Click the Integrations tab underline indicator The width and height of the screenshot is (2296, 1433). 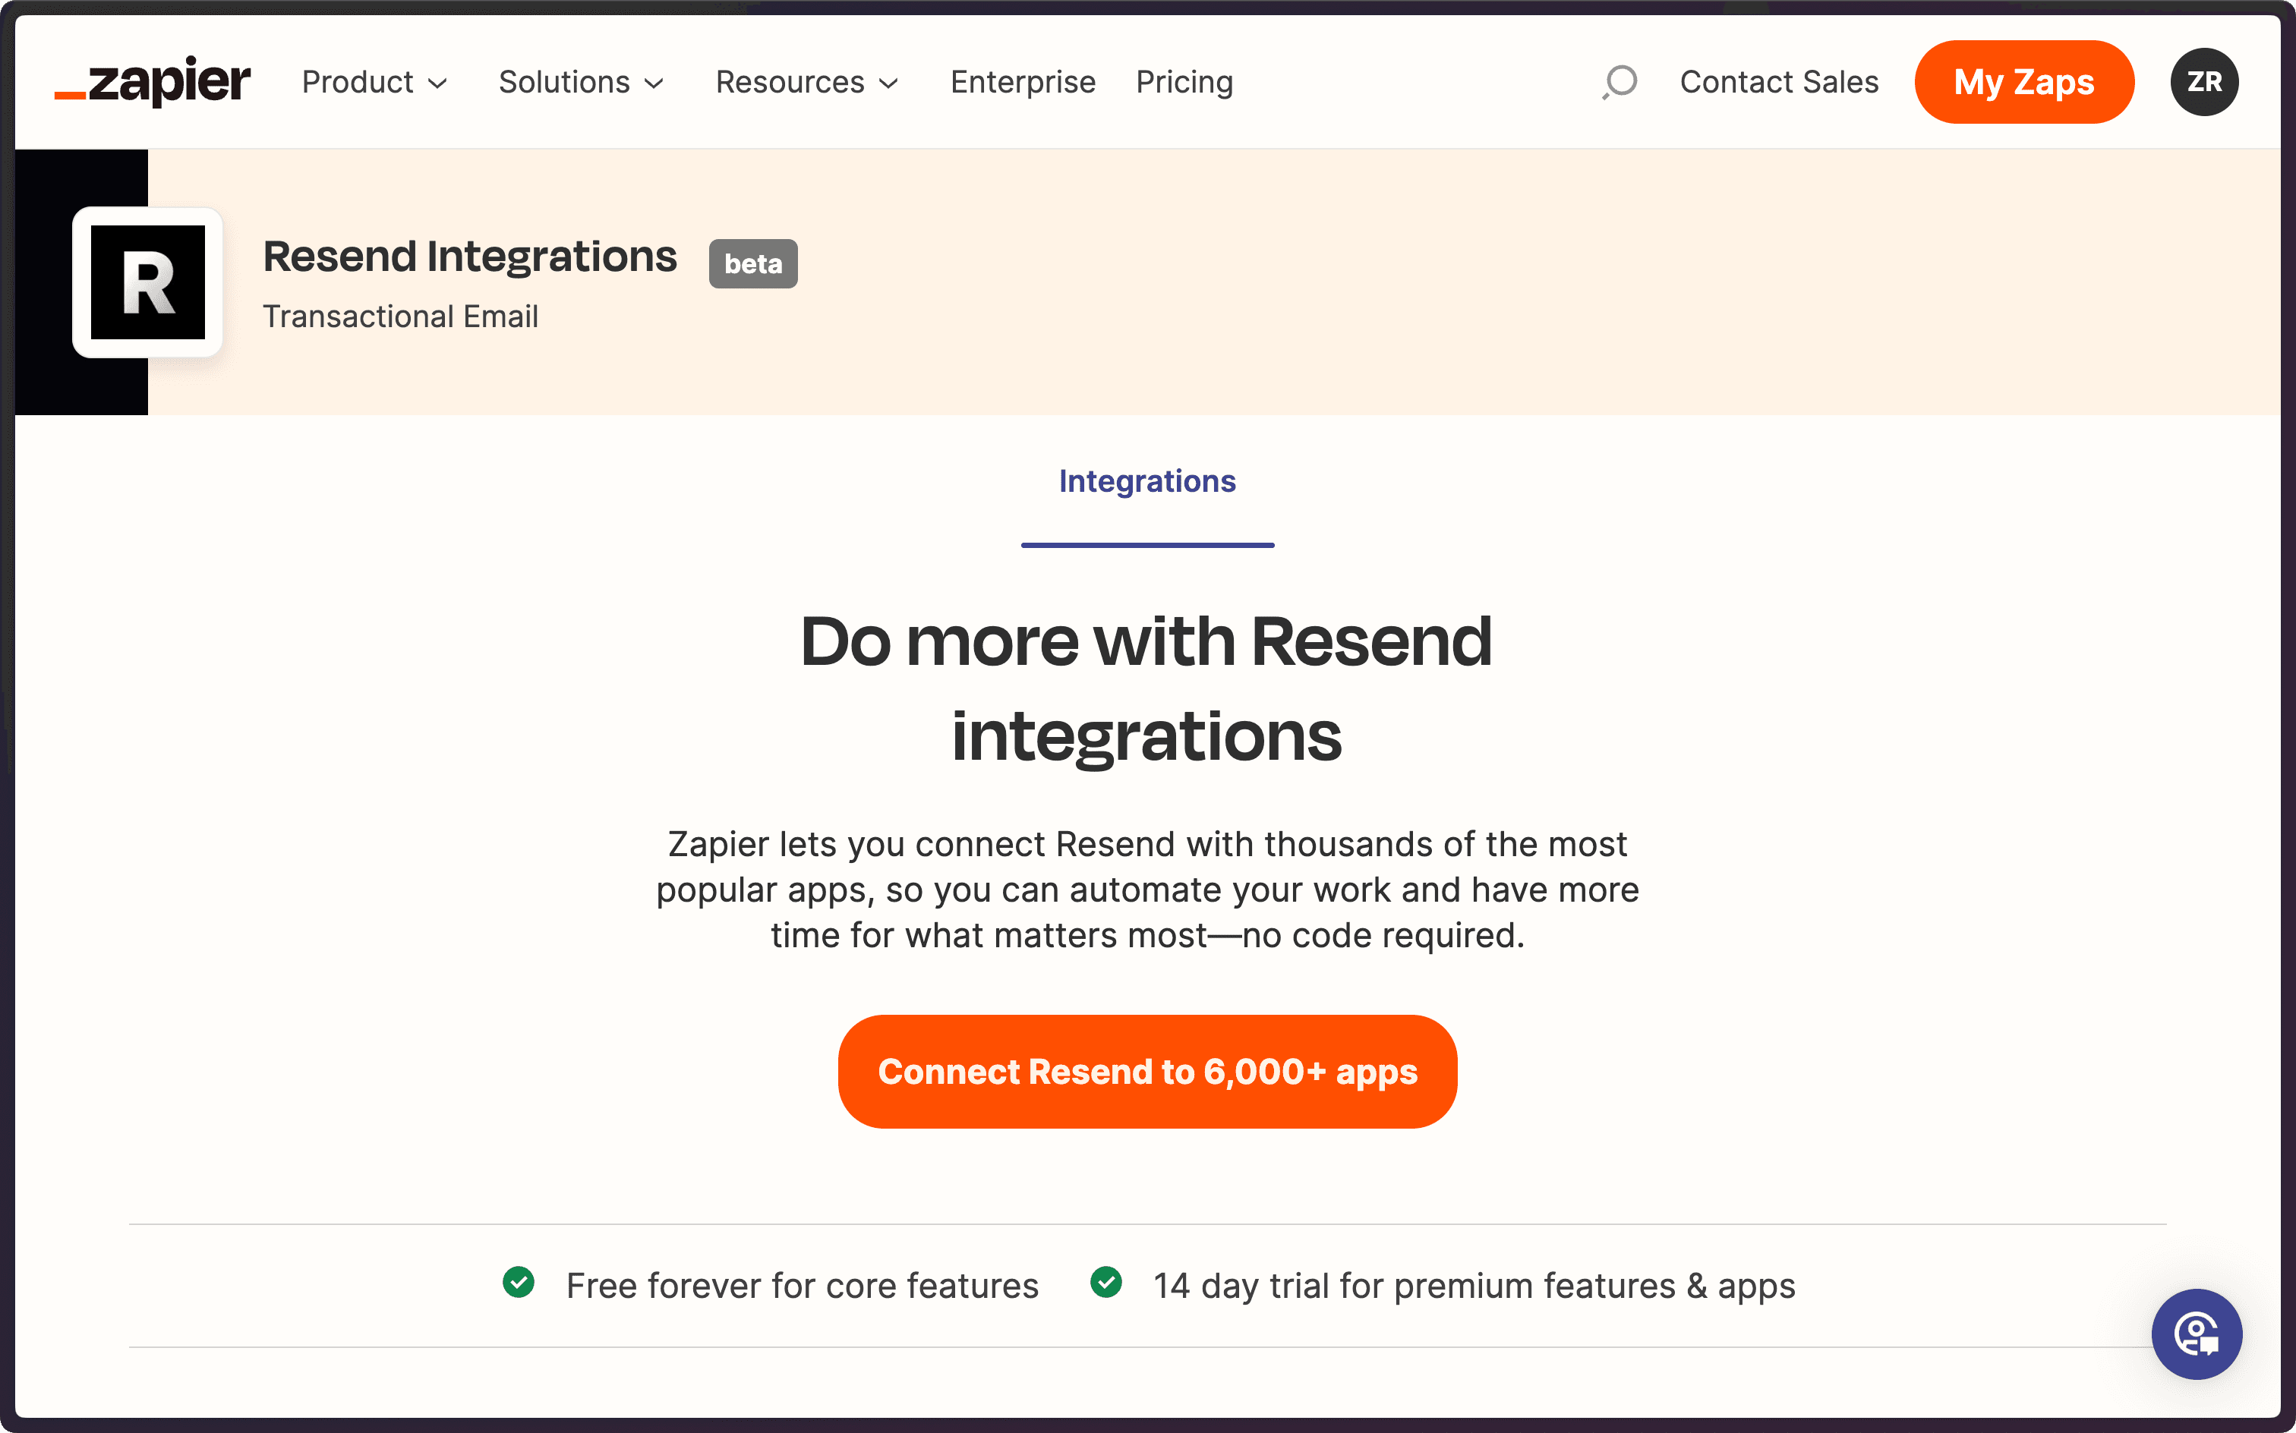pyautogui.click(x=1147, y=544)
